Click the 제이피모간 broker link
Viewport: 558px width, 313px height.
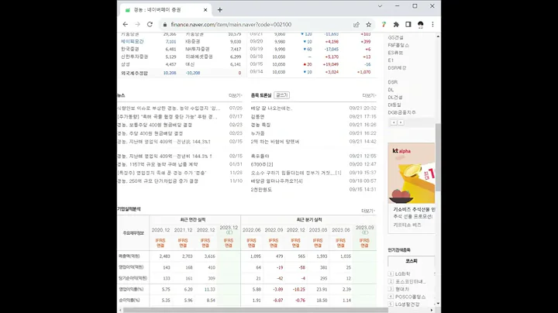point(132,42)
